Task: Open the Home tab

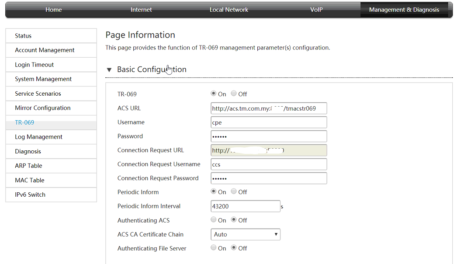Action: [x=53, y=10]
